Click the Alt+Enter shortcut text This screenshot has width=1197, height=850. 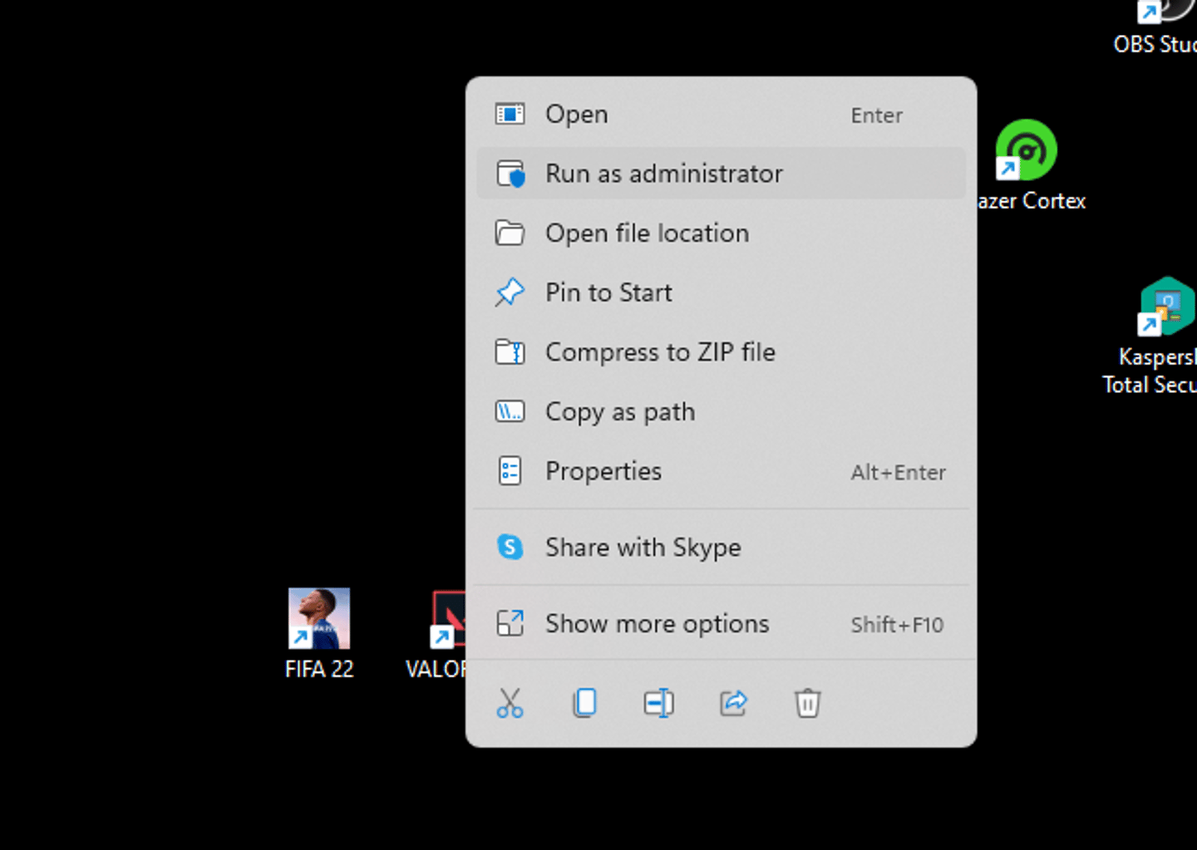click(x=898, y=473)
